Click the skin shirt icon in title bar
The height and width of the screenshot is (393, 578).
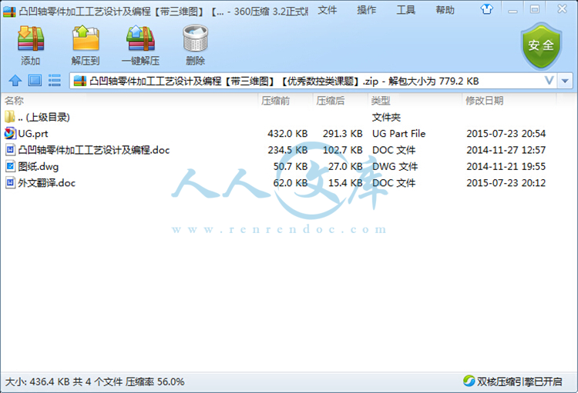click(486, 9)
